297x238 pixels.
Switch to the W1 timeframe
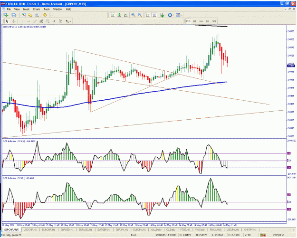214,21
